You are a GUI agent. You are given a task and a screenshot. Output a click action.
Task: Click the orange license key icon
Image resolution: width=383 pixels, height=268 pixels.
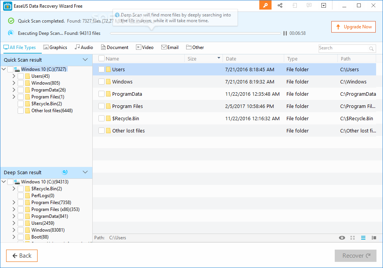(x=265, y=5)
